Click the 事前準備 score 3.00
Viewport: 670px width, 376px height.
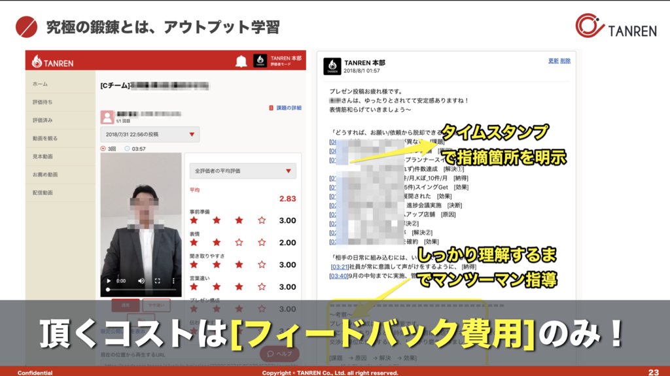click(288, 220)
